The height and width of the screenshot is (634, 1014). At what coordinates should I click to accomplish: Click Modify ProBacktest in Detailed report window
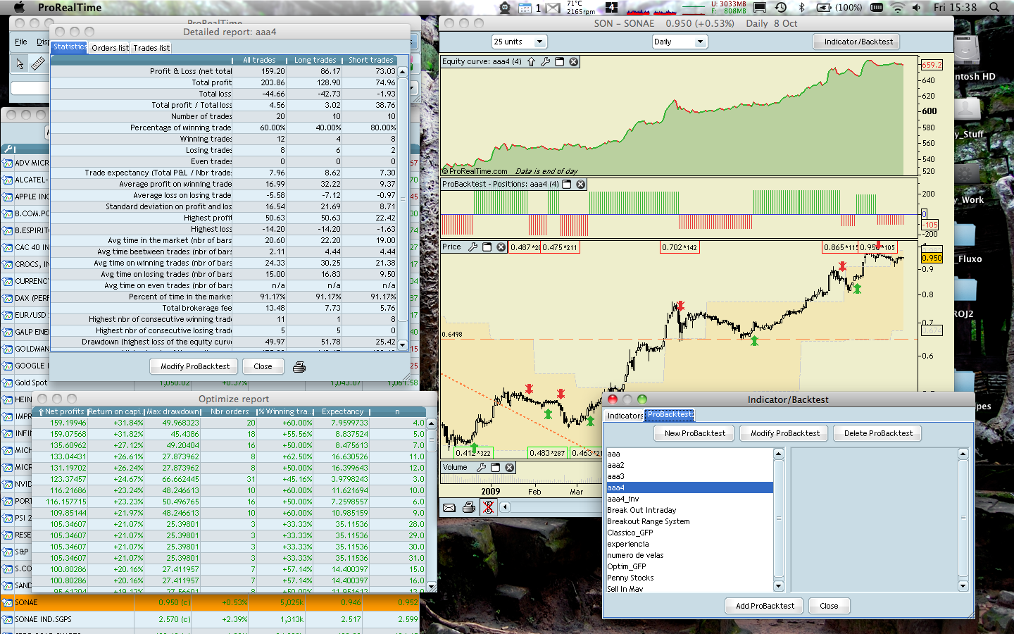(195, 366)
